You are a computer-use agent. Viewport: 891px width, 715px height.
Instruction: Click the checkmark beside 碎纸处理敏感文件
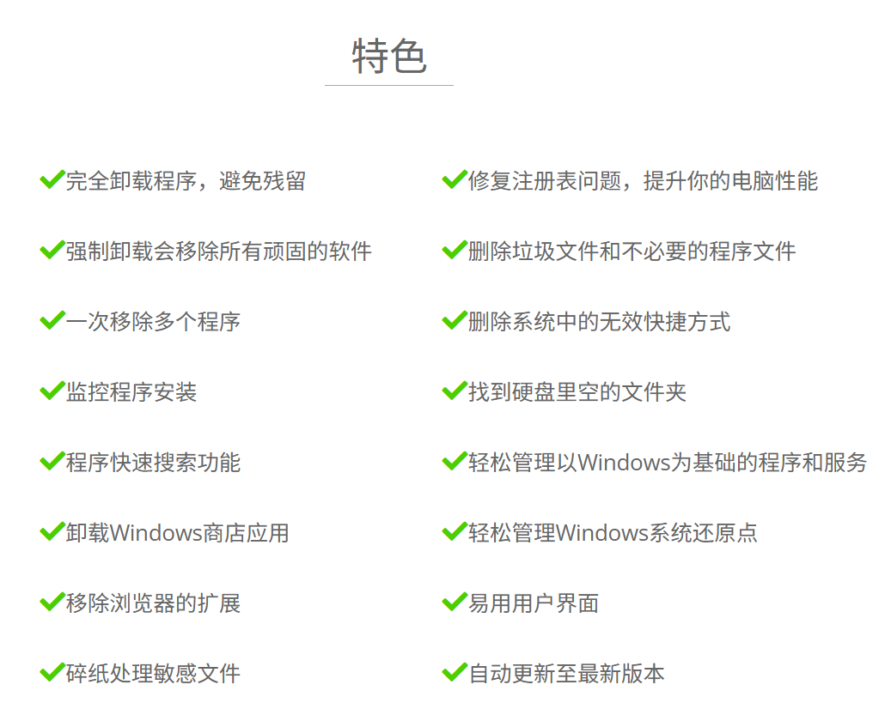pyautogui.click(x=52, y=672)
